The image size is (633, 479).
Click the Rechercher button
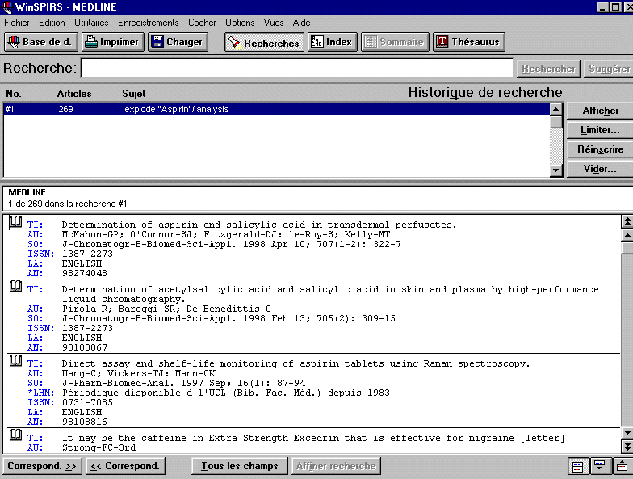click(x=548, y=69)
